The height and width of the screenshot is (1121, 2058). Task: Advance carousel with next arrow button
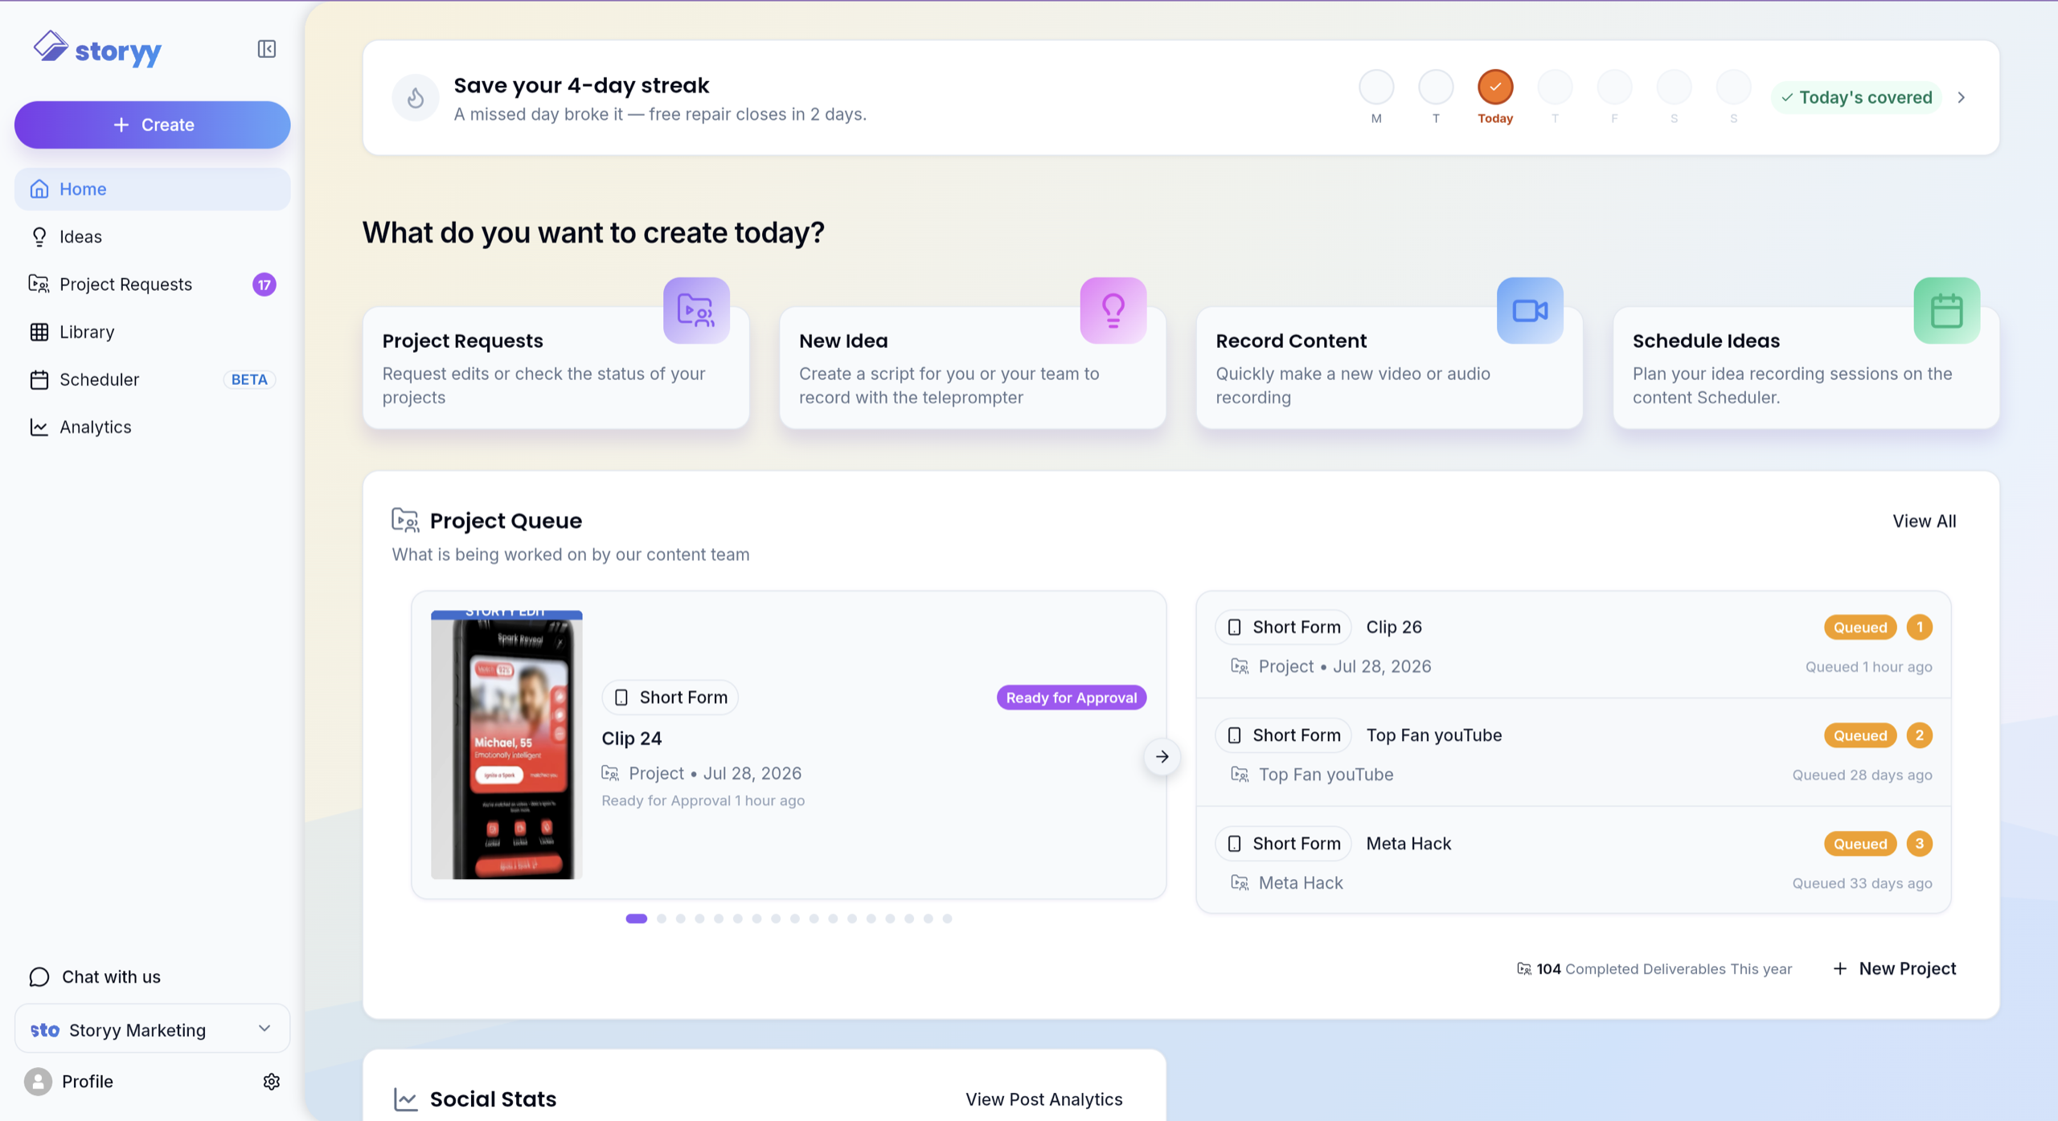[x=1162, y=756]
